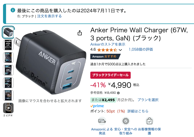Image resolution: width=194 pixels, height=137 pixels.
Task: Click the info icon in purchase notice
Action: [x=13, y=10]
